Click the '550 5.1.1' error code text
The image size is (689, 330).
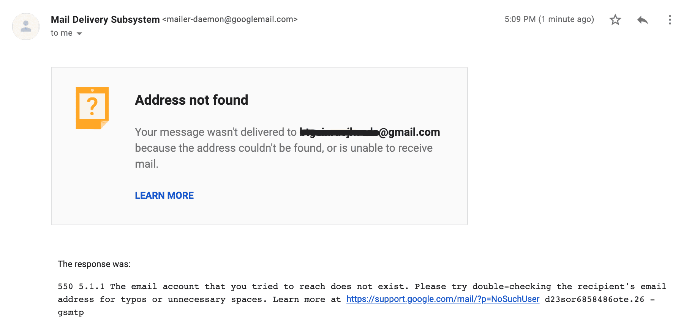coord(81,286)
